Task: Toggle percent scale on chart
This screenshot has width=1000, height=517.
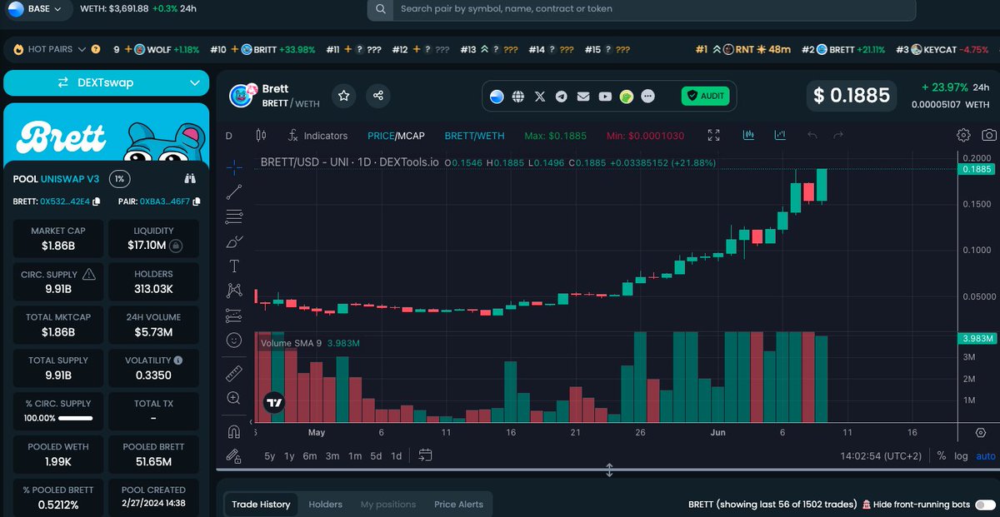Action: (x=942, y=455)
